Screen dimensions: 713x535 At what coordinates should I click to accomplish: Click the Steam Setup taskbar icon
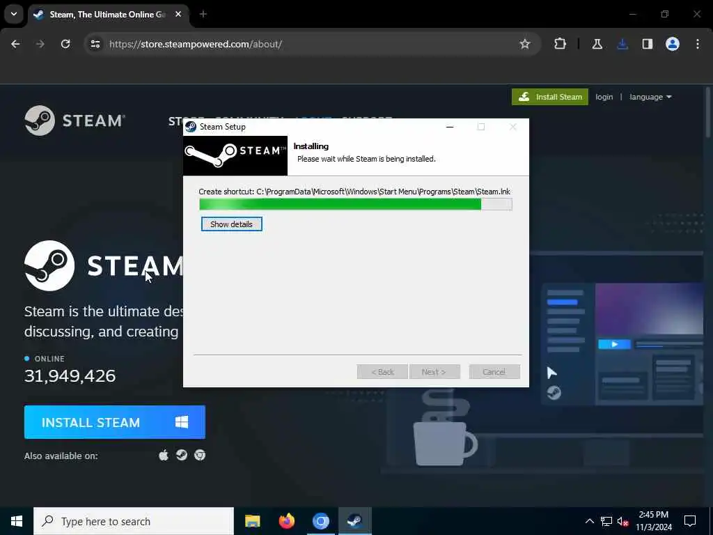[354, 521]
